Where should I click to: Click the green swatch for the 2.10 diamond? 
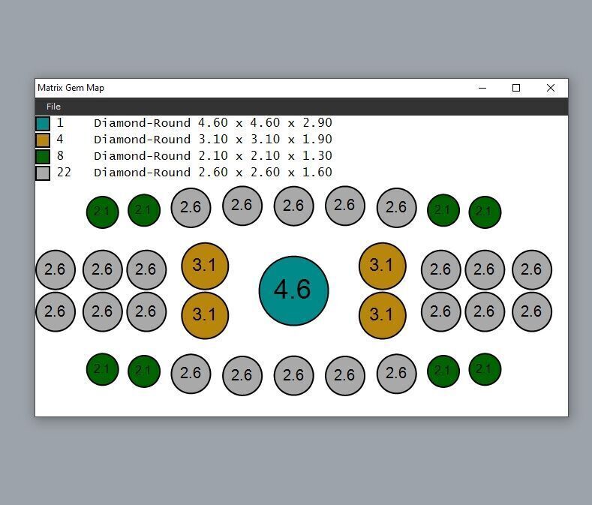point(43,156)
